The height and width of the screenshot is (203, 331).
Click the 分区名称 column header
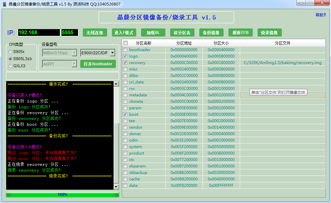click(x=144, y=43)
